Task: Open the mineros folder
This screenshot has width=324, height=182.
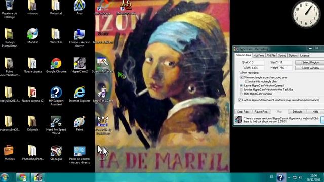Action: 32,8
